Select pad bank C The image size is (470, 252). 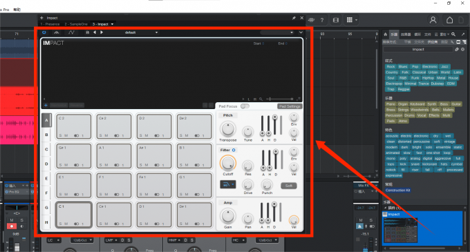point(46,149)
